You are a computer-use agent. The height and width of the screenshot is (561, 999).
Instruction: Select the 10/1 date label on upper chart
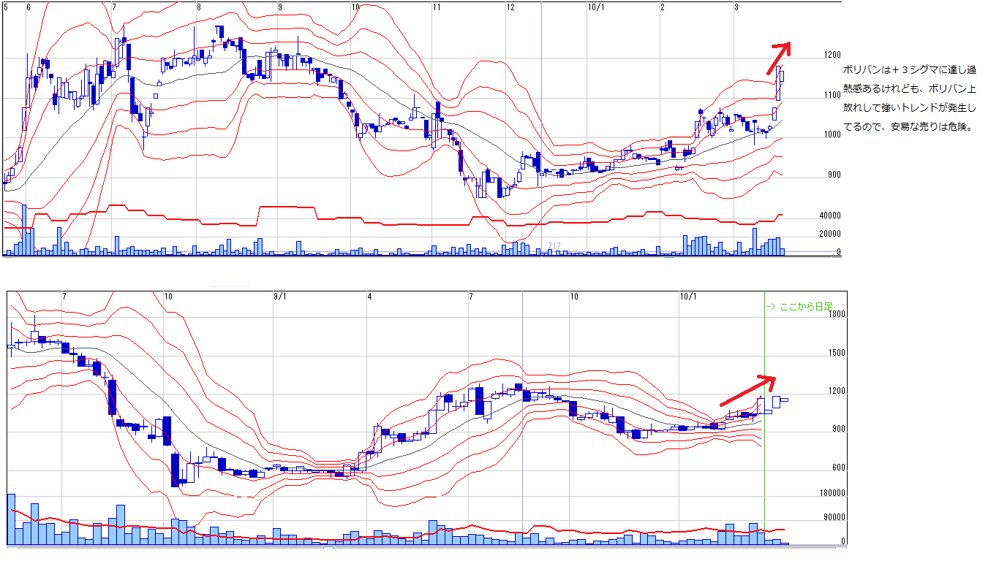point(596,7)
